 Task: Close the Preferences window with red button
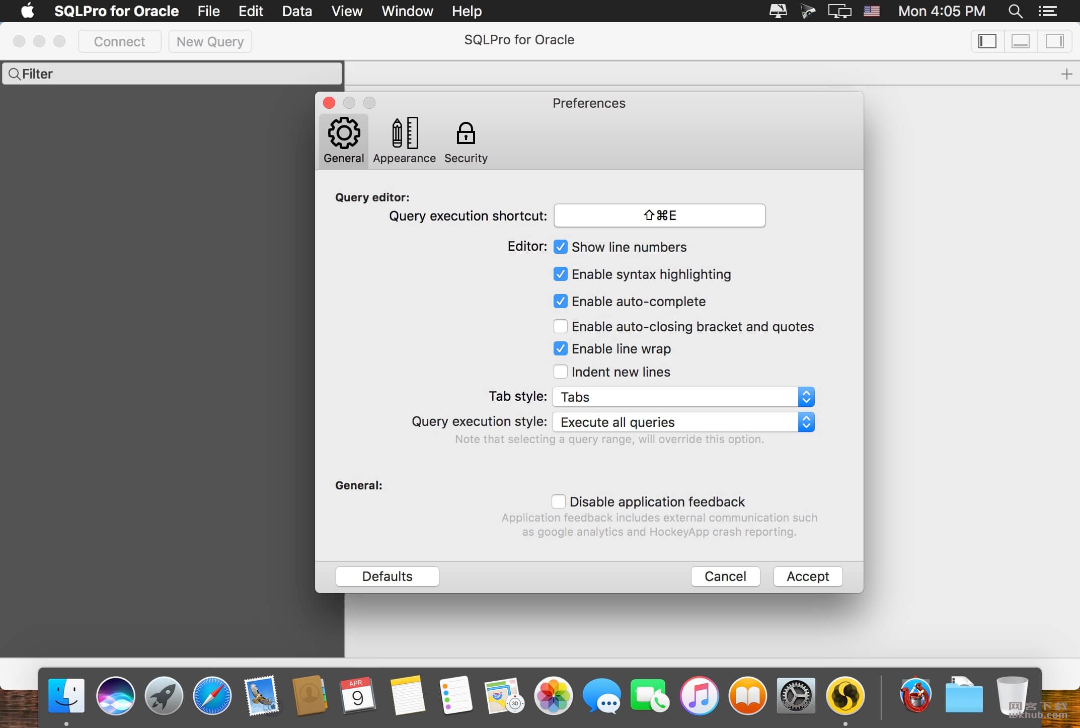pyautogui.click(x=329, y=103)
